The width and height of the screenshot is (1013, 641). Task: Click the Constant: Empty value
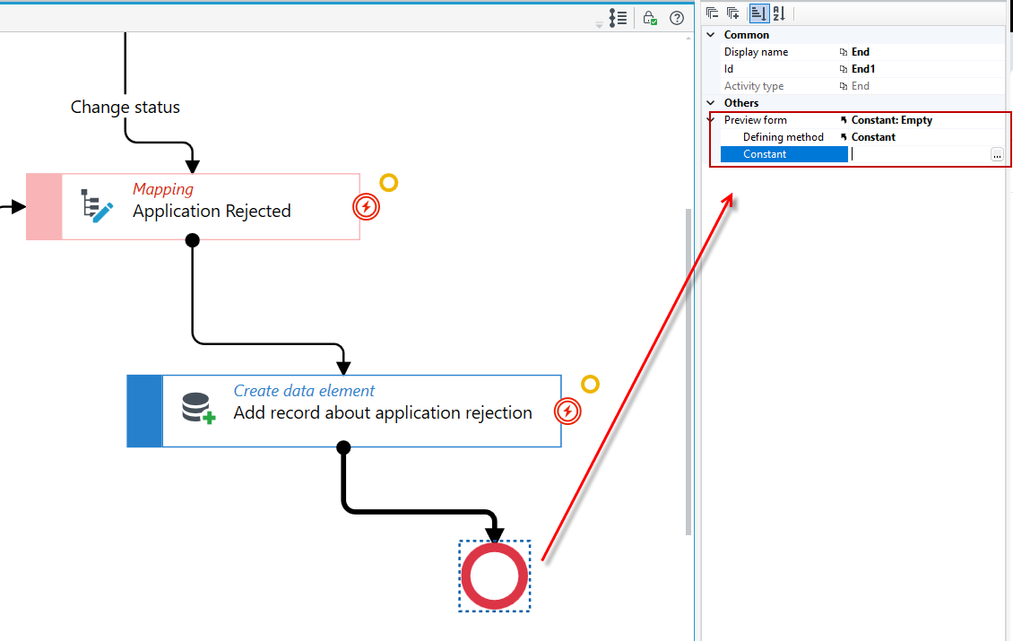(892, 120)
